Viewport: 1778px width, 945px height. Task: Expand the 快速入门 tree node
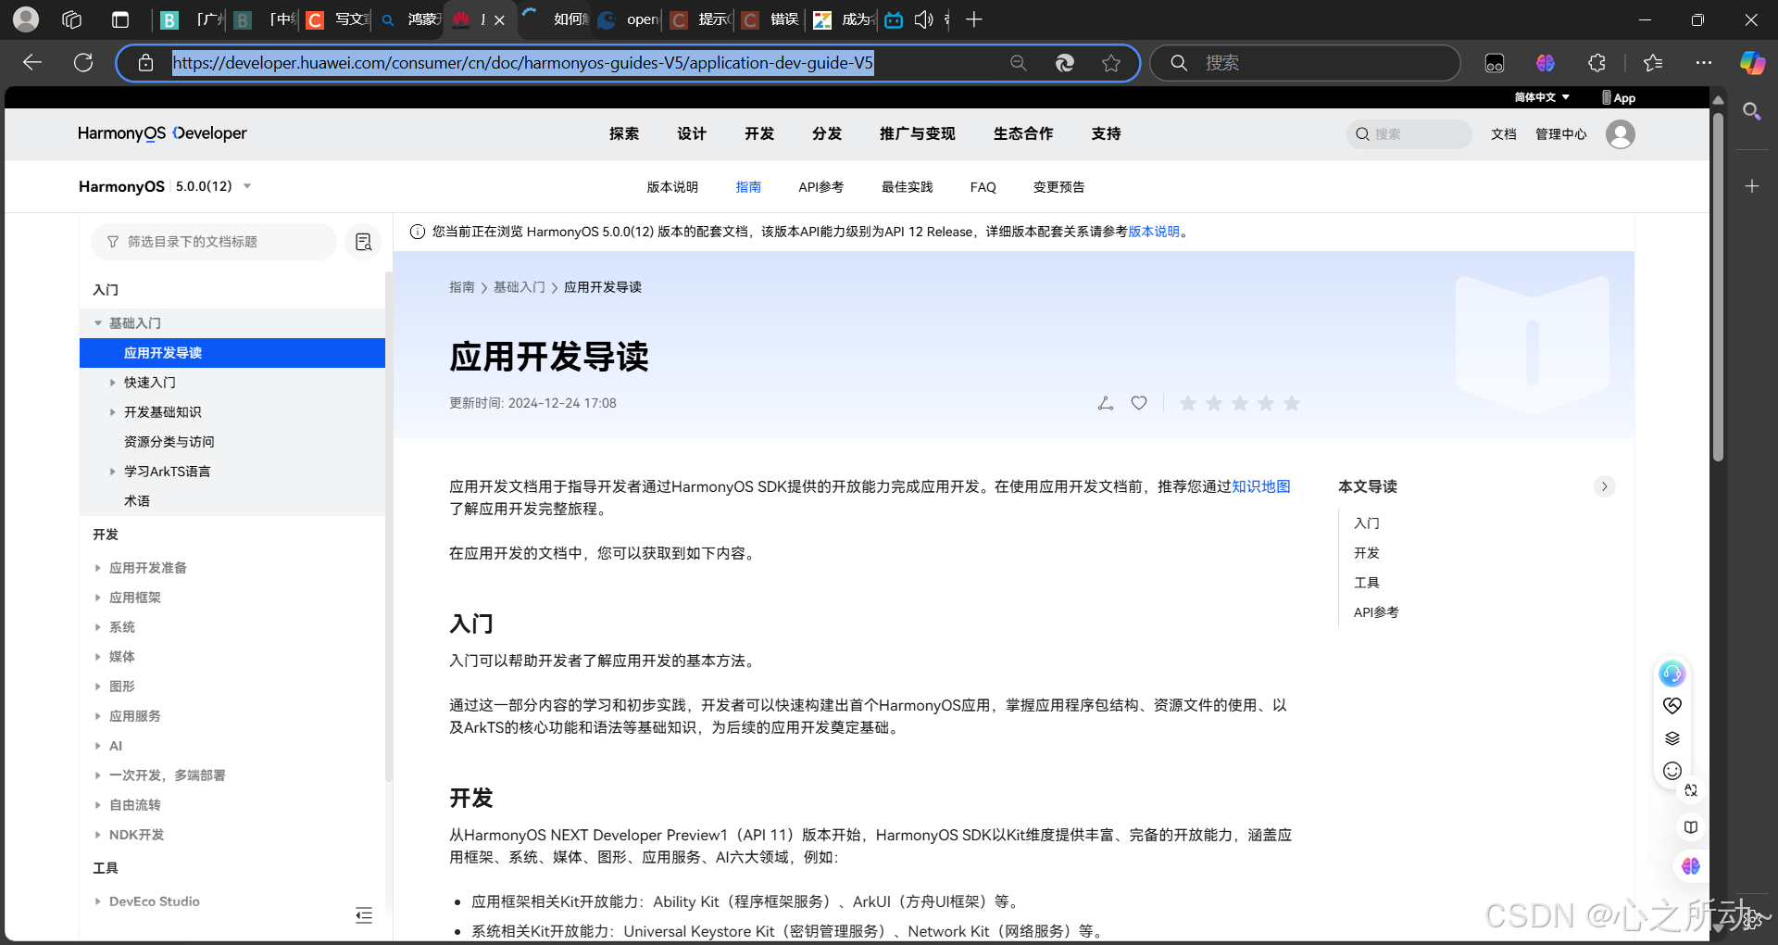(113, 383)
